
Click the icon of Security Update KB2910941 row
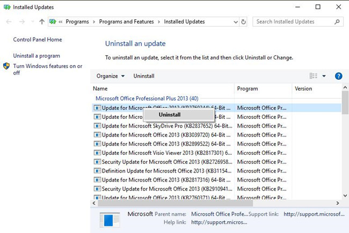tap(97, 189)
